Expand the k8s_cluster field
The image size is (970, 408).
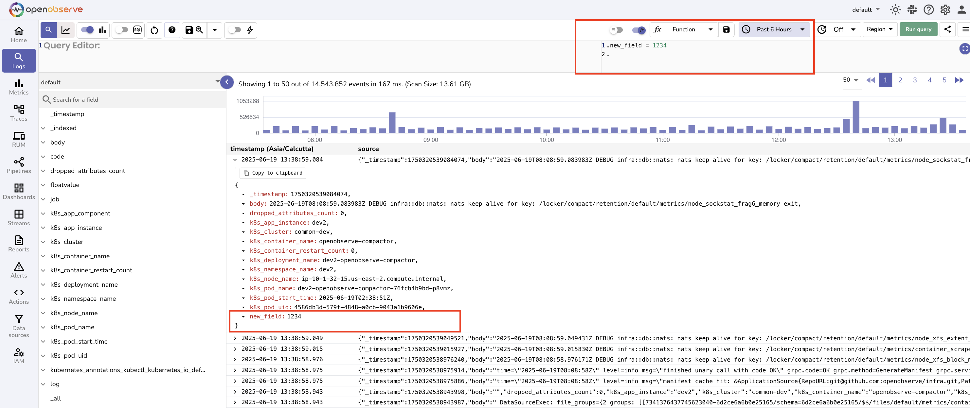point(43,242)
